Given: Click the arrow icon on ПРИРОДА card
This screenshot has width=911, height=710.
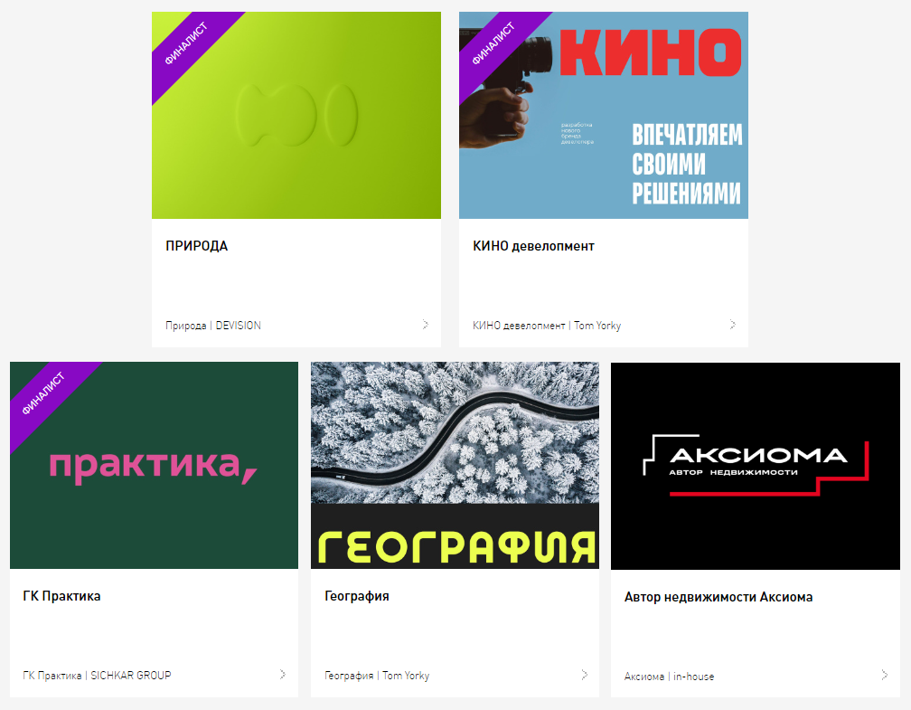Looking at the screenshot, I should point(426,325).
